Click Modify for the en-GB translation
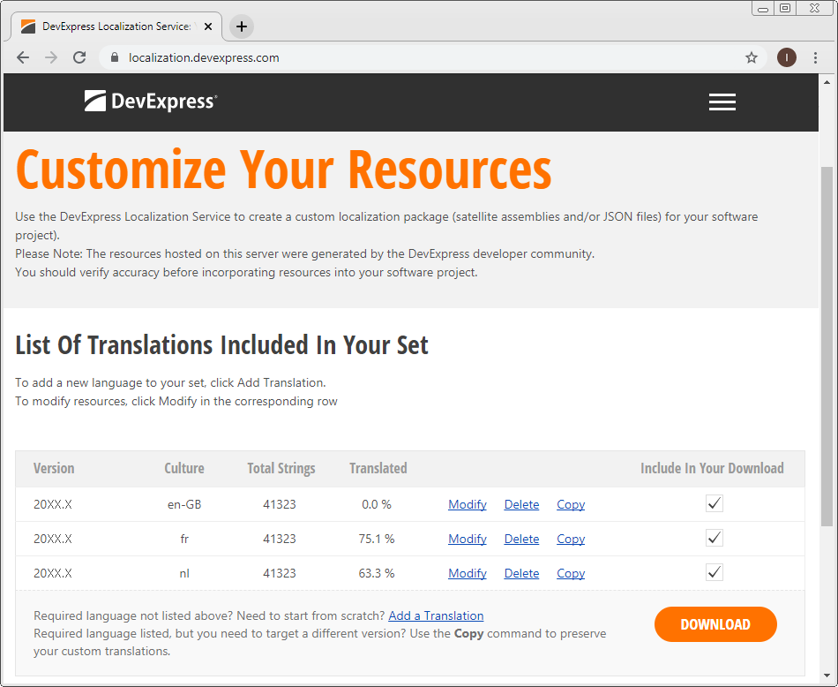Viewport: 838px width, 687px height. [468, 504]
